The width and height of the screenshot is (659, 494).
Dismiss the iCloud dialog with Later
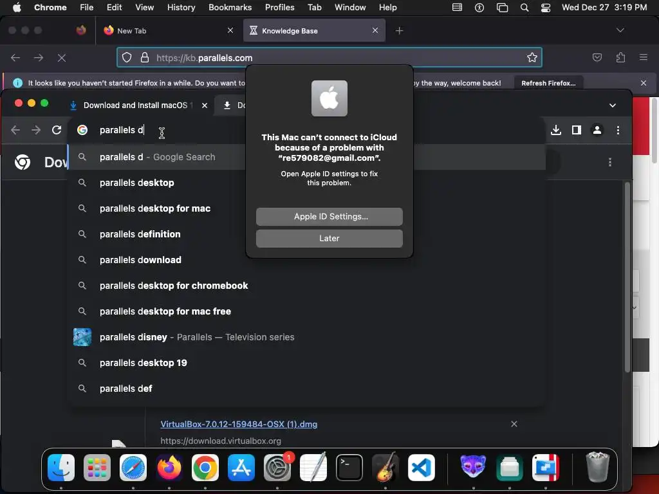tap(329, 239)
